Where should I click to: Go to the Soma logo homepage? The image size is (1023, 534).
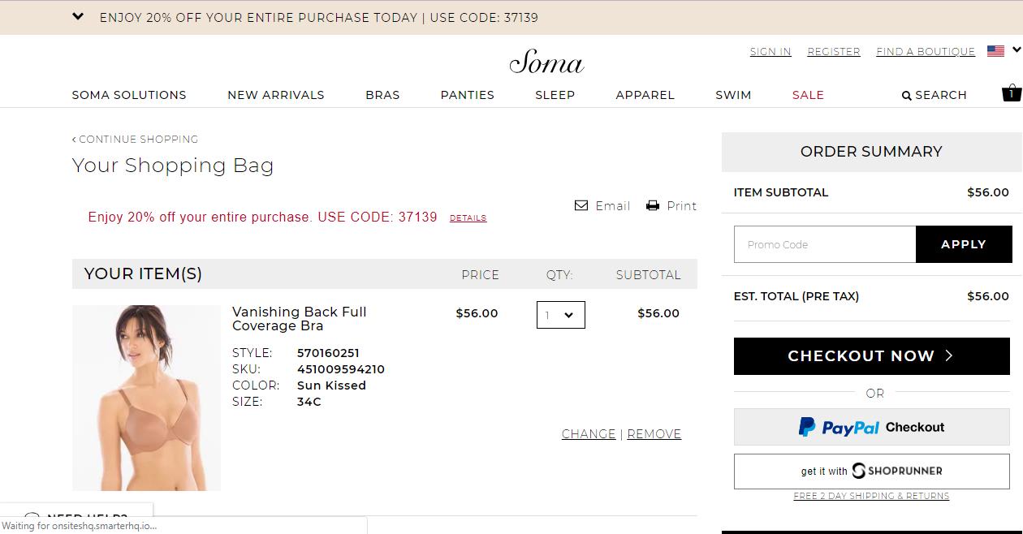point(546,62)
